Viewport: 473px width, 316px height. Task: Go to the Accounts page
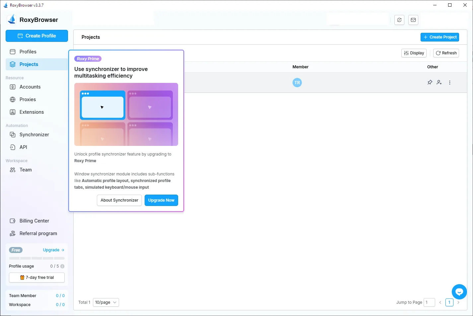[37, 87]
